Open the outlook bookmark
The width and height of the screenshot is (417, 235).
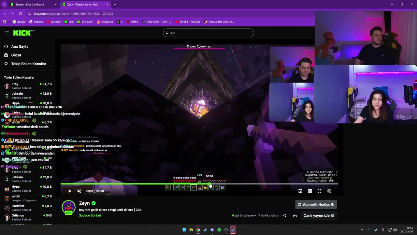point(36,22)
